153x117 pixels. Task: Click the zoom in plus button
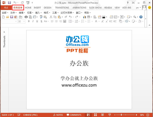[x=136, y=115]
